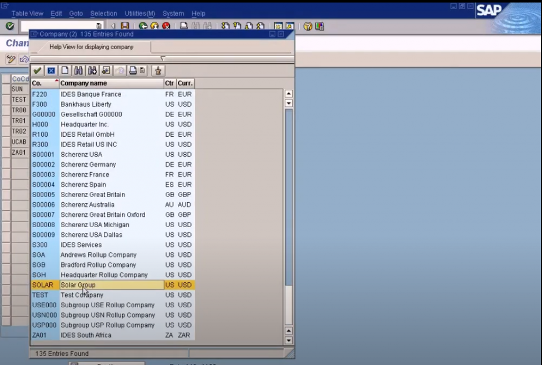
Task: Collapse the command field with the left-arrow toggle
Action: 113,26
